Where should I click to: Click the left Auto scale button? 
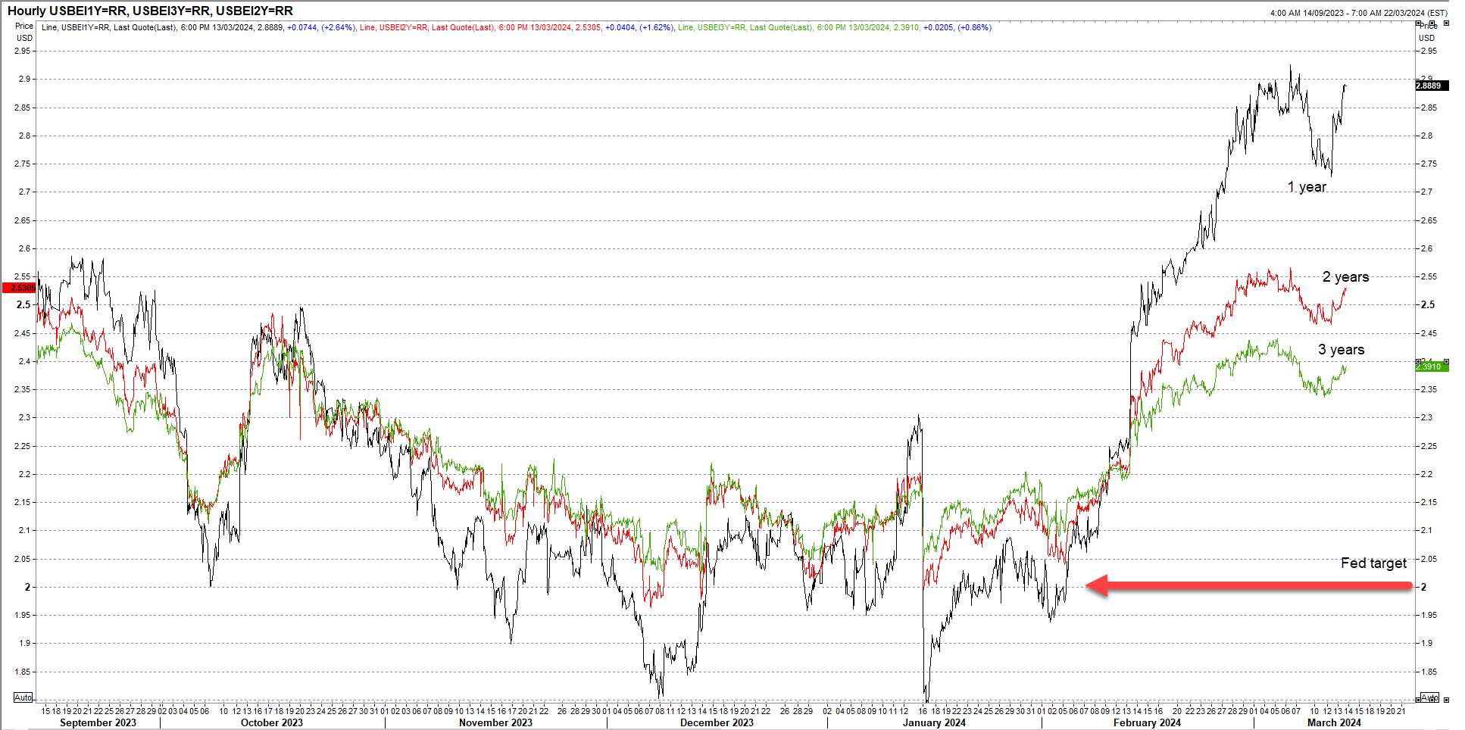coord(23,697)
